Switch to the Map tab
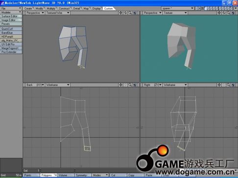The image size is (238, 178). pyautogui.click(x=86, y=8)
